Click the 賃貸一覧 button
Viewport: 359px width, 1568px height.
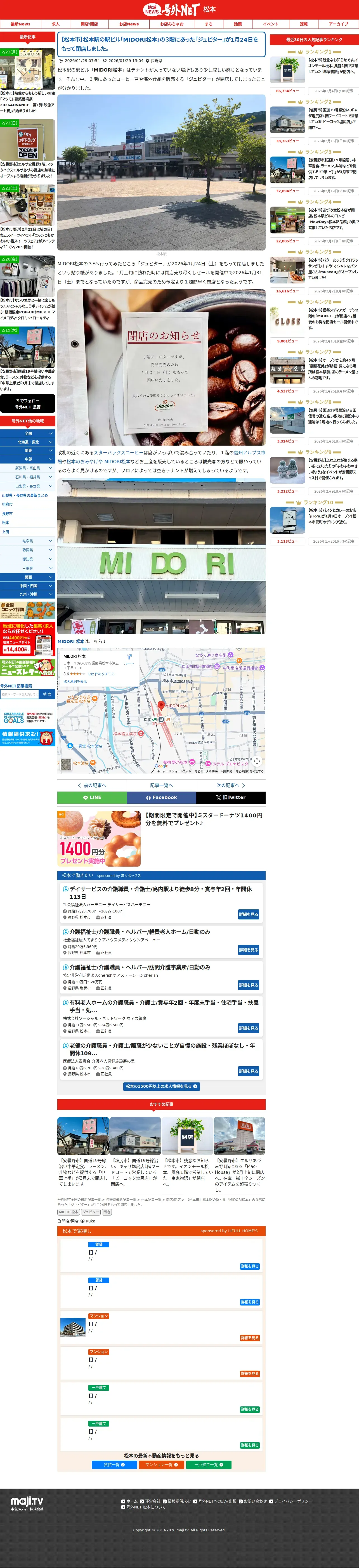coord(114,1465)
